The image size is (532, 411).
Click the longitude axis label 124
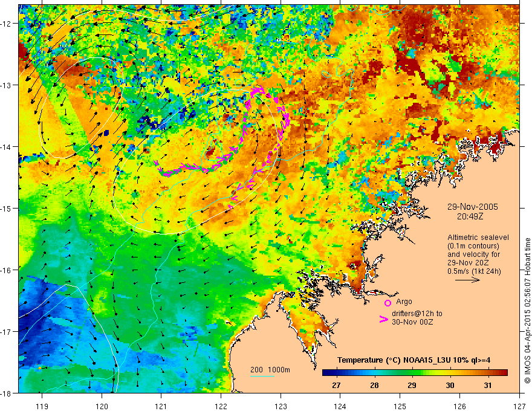coord(340,406)
